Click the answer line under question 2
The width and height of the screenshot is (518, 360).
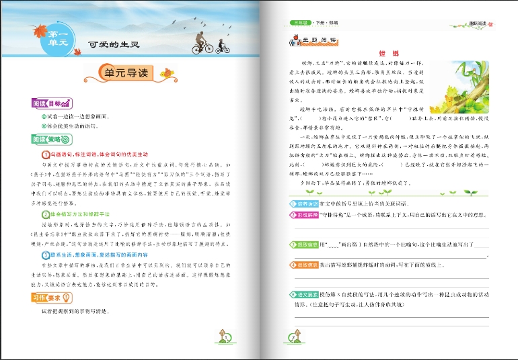pyautogui.click(x=390, y=229)
